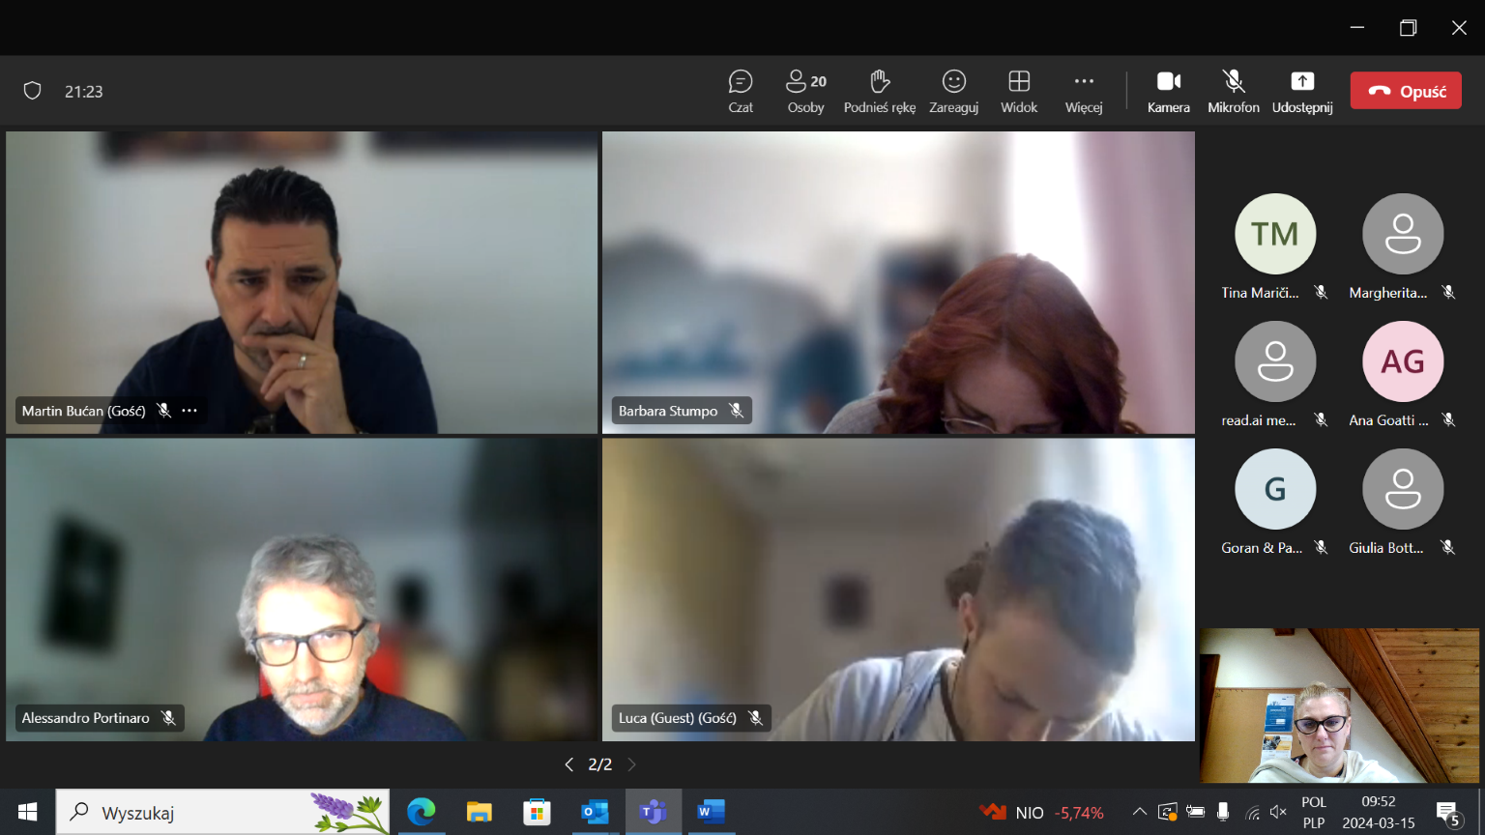Open more options for Martin Bućan
The image size is (1485, 835).
(x=189, y=411)
